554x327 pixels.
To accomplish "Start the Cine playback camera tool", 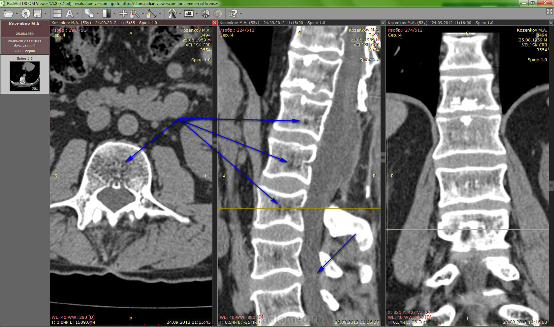I will [189, 13].
